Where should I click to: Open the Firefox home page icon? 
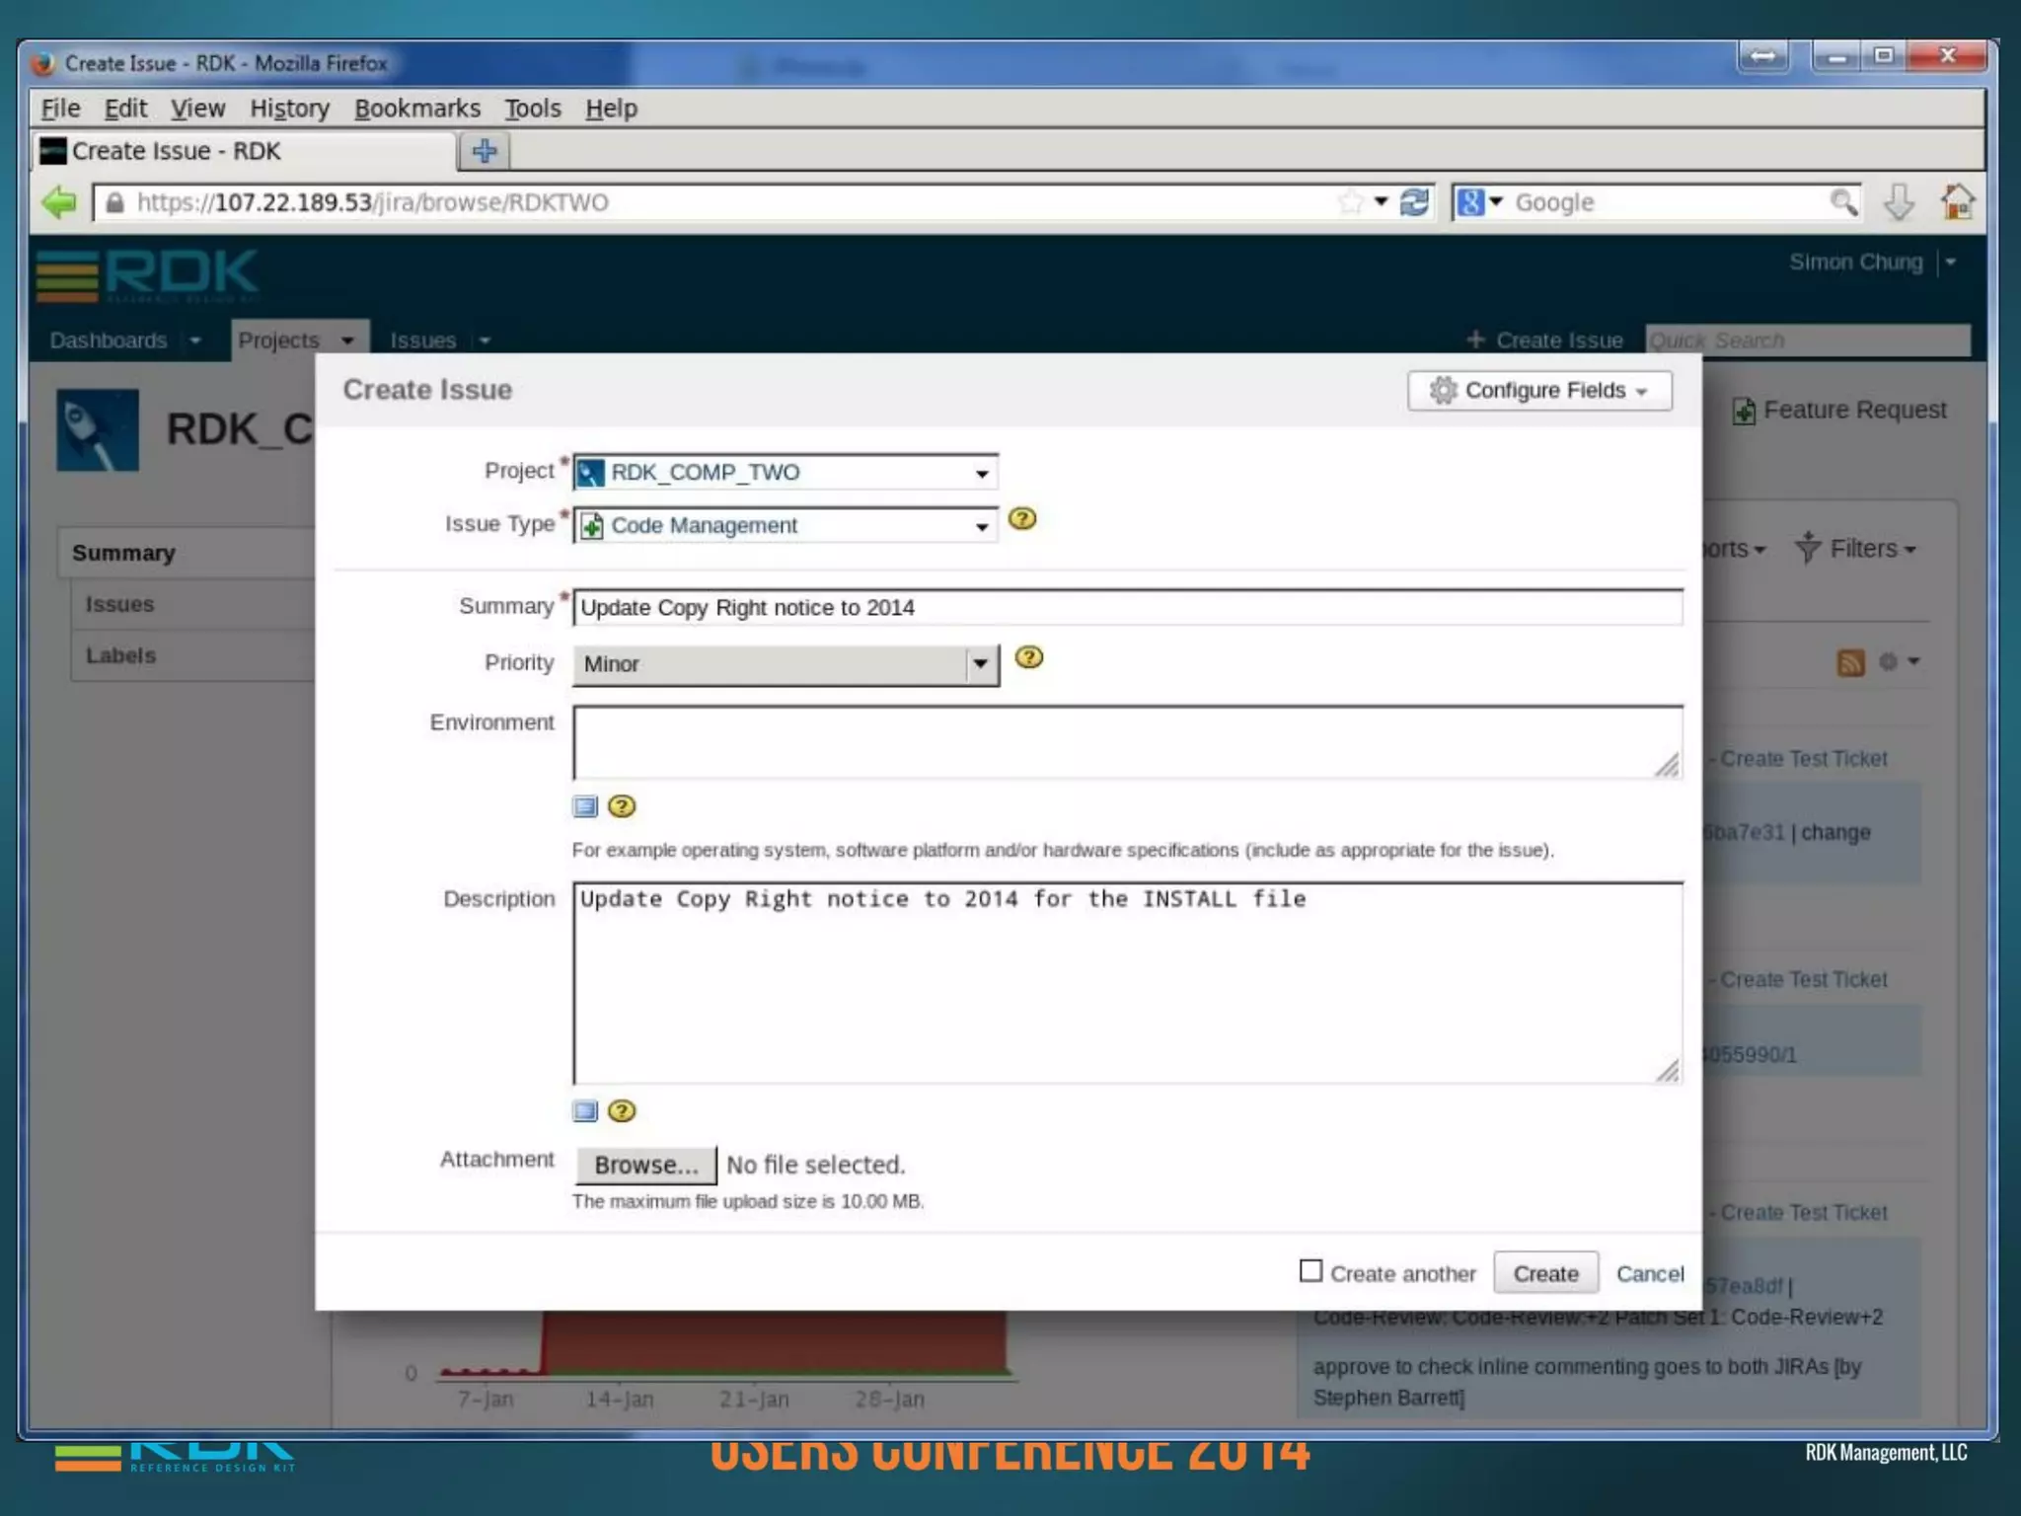tap(1957, 202)
